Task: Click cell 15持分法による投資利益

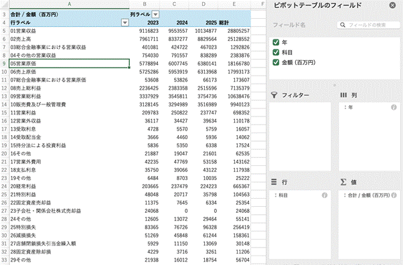Action: tap(70, 145)
